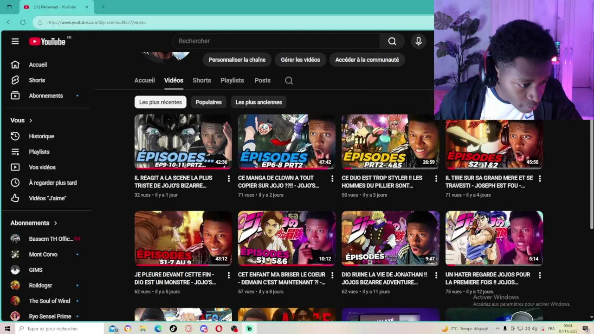Click Personnaliser la chaîne button
Screen dimensions: 594x334
[x=237, y=60]
